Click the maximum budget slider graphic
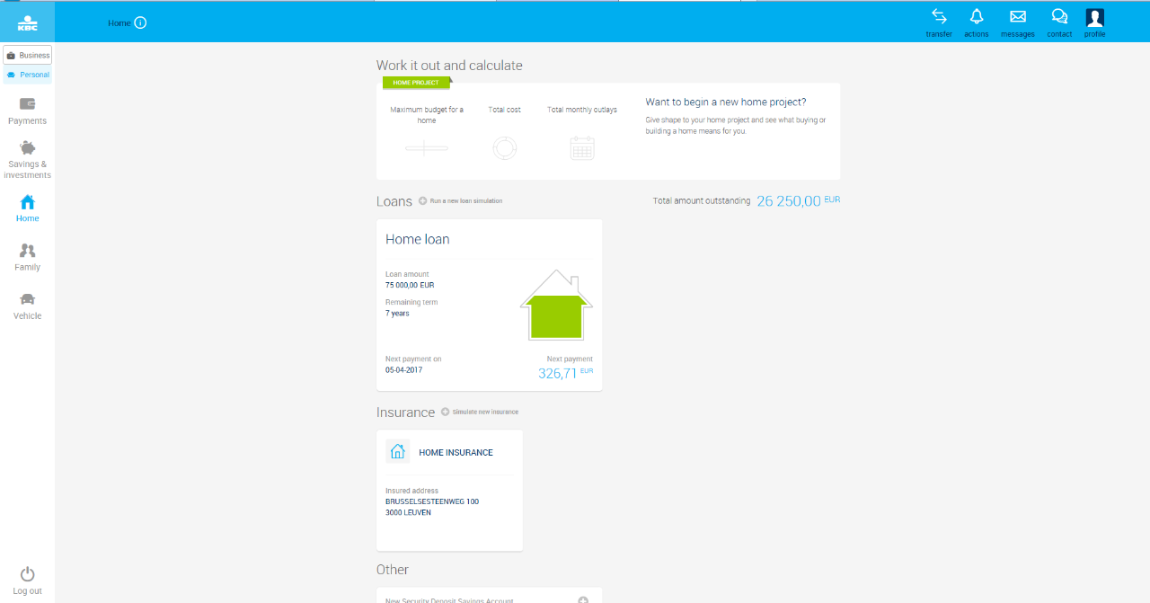 [427, 148]
